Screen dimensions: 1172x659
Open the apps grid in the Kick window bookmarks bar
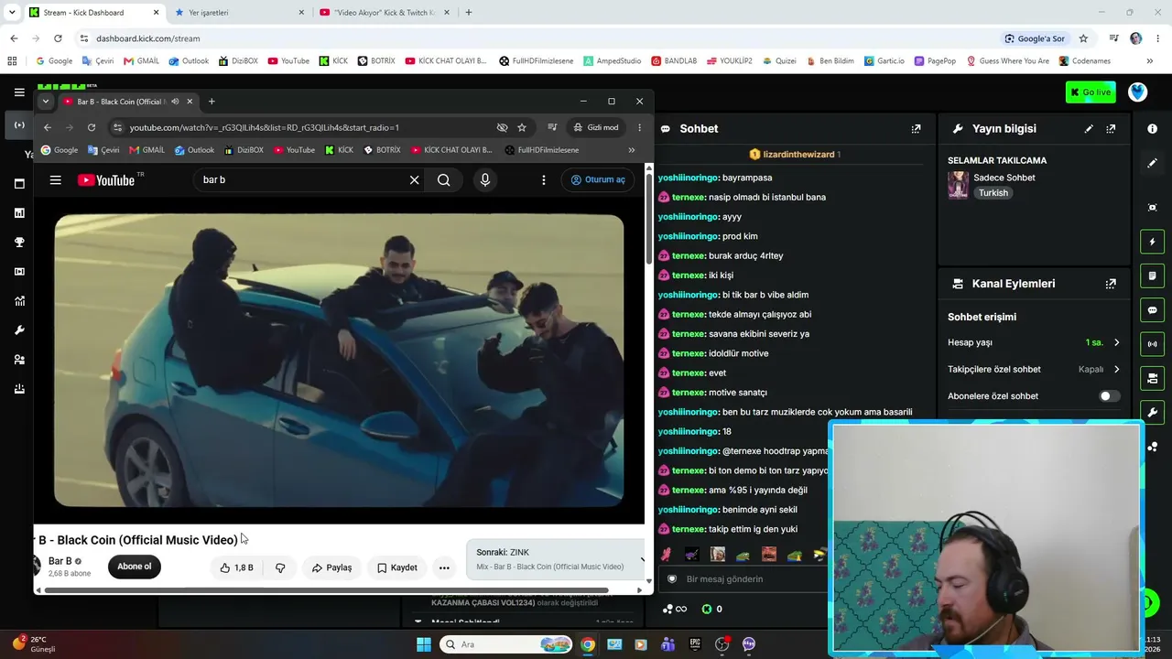[12, 61]
